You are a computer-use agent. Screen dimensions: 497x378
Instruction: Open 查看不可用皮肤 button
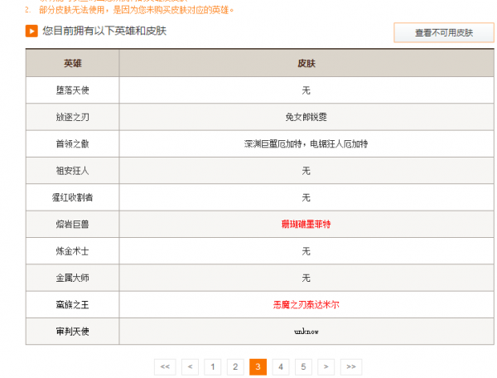coord(444,32)
